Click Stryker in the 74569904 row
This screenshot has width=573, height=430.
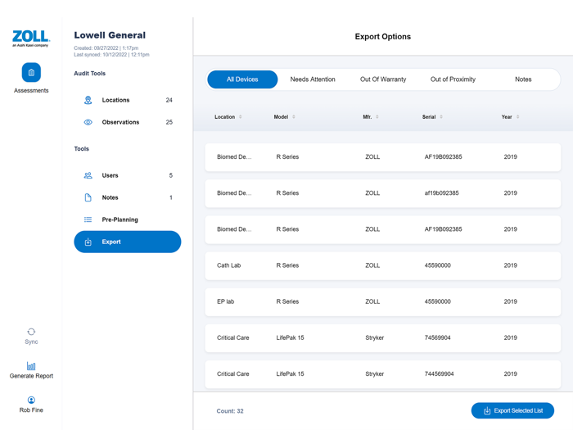[375, 337]
